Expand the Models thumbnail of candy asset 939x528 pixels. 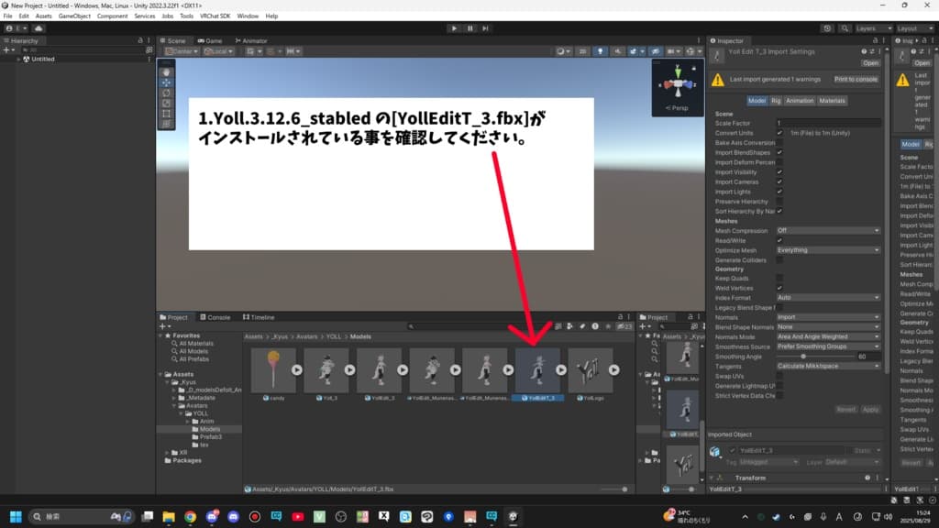pos(297,370)
